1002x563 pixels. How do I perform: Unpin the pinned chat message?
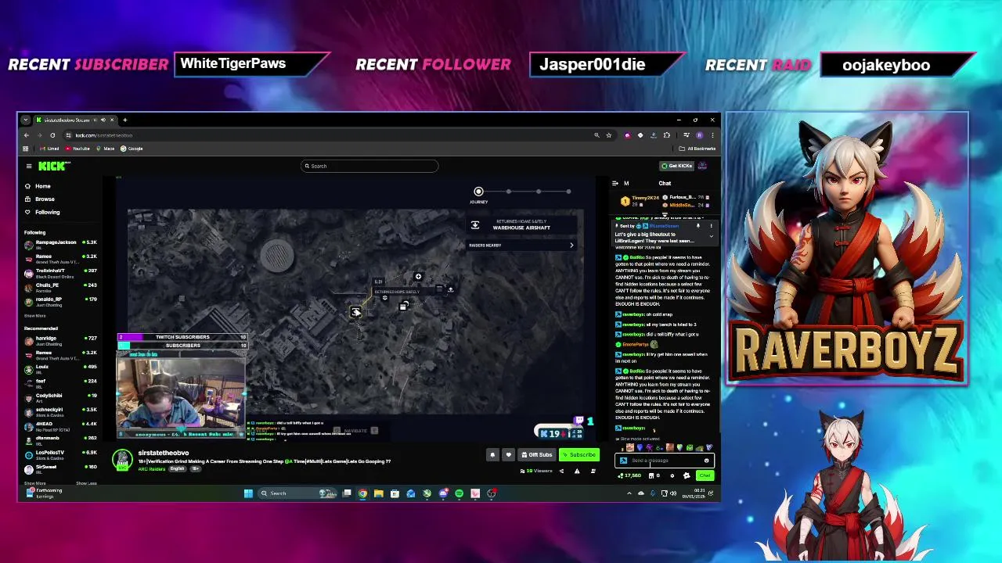coord(698,226)
